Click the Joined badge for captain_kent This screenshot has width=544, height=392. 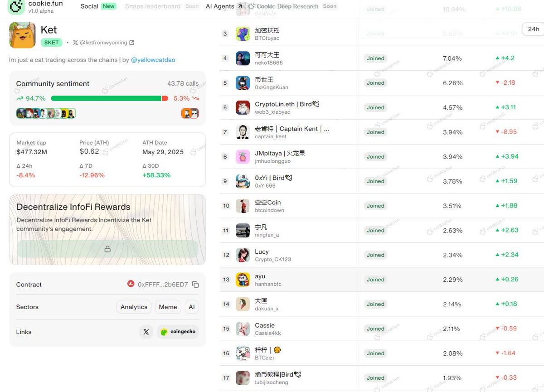(x=375, y=132)
